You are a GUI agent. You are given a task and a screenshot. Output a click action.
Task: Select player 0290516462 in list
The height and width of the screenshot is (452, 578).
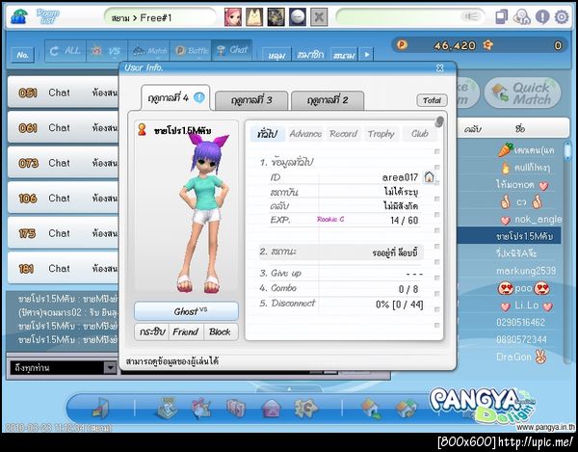[520, 323]
